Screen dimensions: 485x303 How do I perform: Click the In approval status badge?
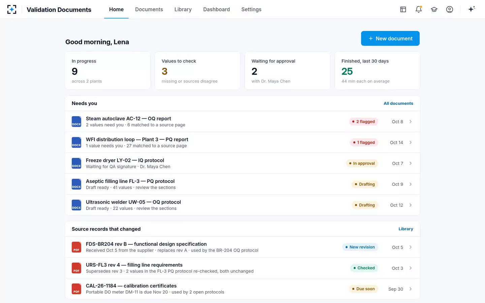point(362,163)
